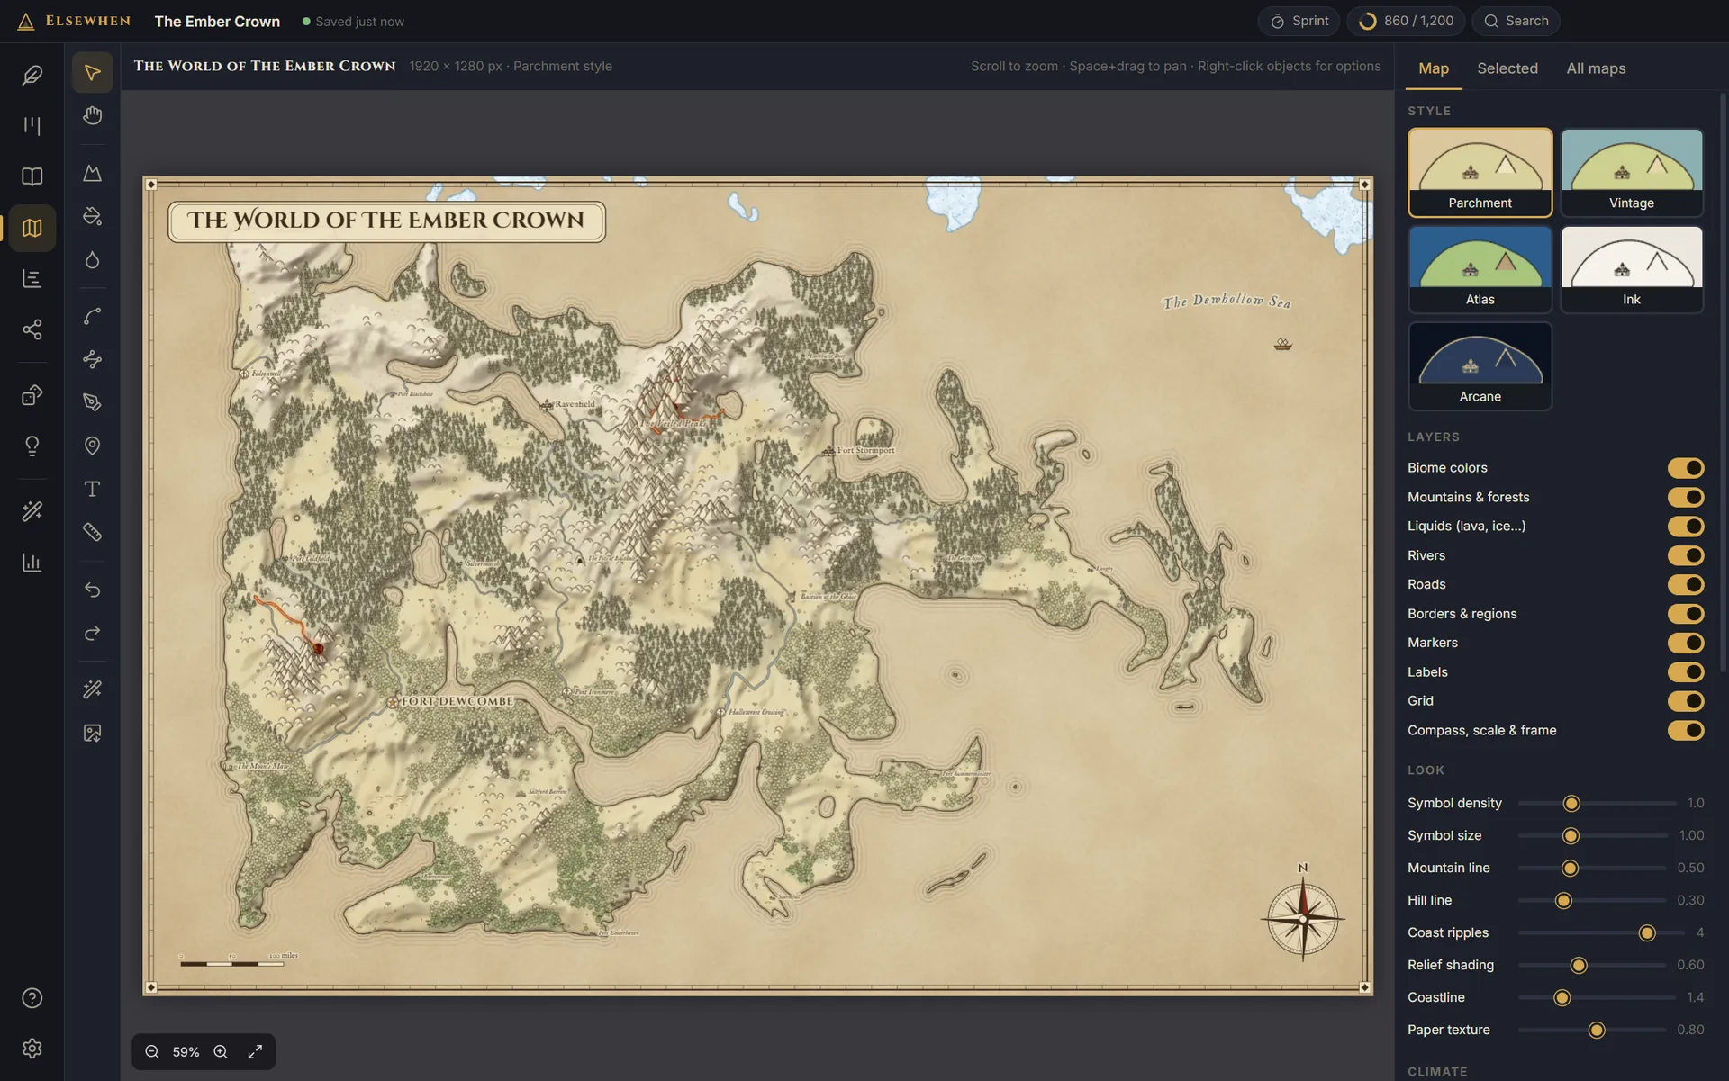Toggle the Biome colors layer
Image resolution: width=1729 pixels, height=1081 pixels.
1685,468
